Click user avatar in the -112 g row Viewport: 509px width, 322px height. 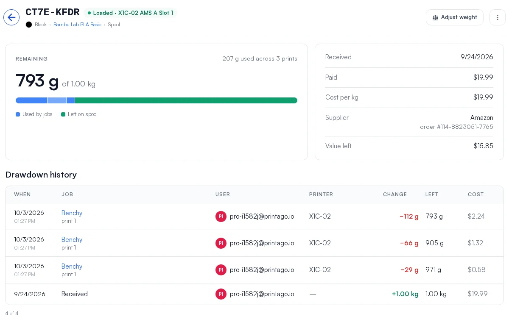[221, 217]
